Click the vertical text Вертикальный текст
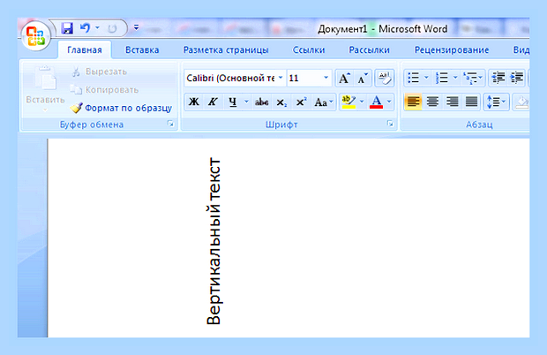Screen dimensions: 547x355 click(214, 242)
